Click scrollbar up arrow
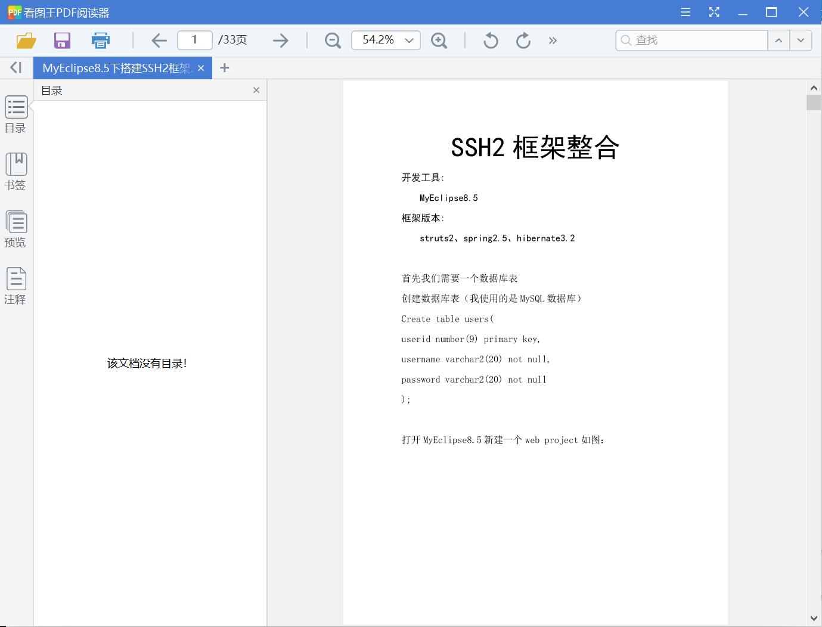 click(814, 88)
